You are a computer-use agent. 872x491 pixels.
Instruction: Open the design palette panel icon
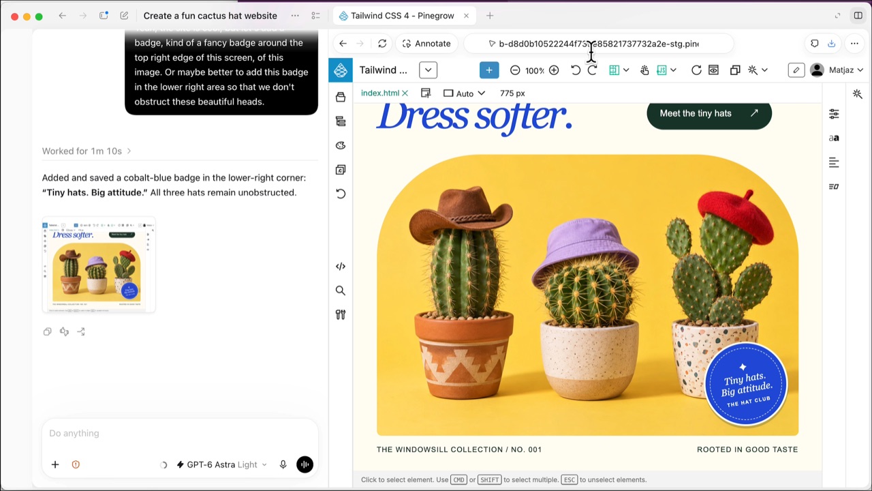(x=341, y=145)
